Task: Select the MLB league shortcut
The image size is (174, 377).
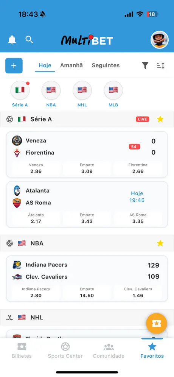Action: pyautogui.click(x=113, y=94)
